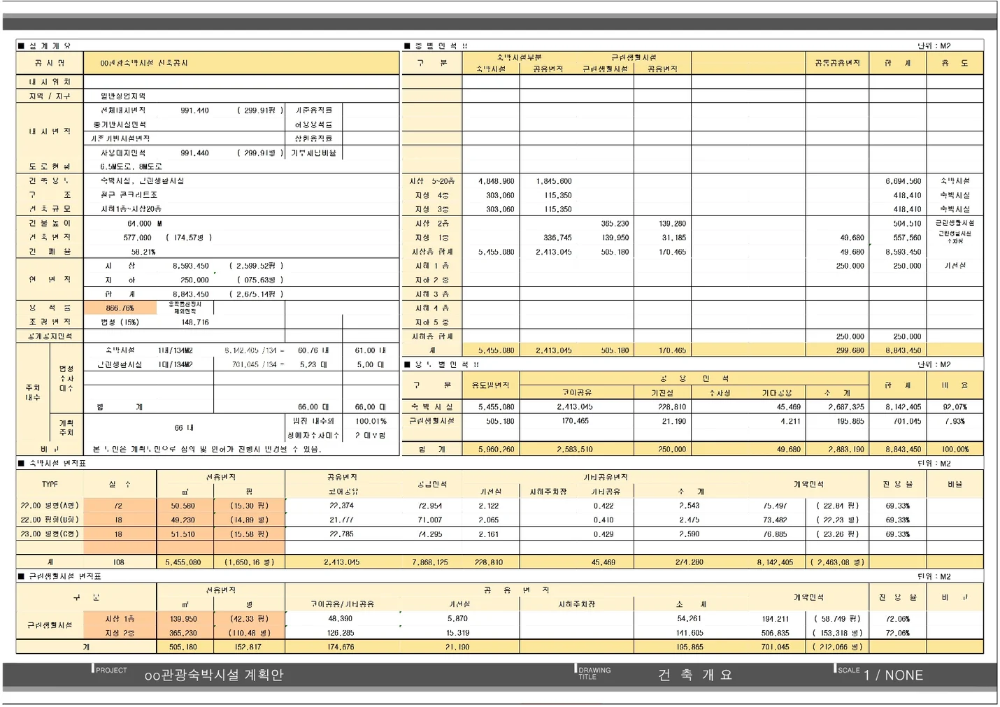This screenshot has height=707, width=1000.
Task: Click the supply area value 72.954
Action: click(x=430, y=506)
